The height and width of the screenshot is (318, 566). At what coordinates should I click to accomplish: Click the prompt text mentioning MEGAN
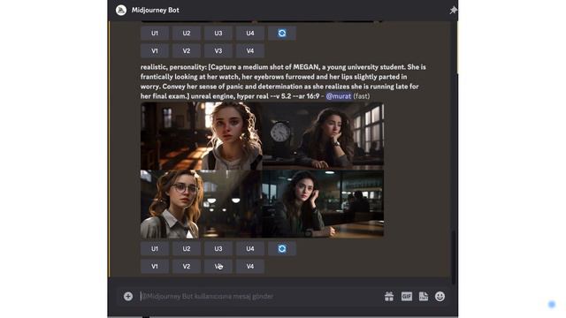pyautogui.click(x=283, y=81)
